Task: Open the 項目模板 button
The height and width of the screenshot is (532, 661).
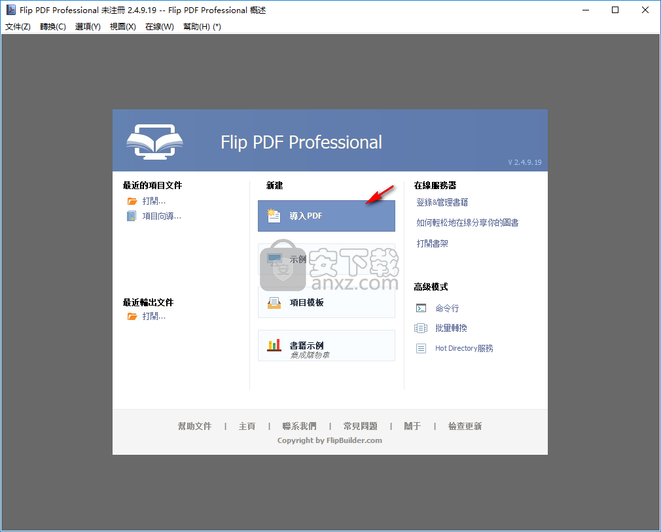Action: click(327, 302)
